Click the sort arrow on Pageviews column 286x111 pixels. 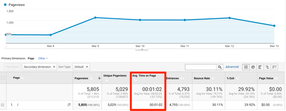pyautogui.click(x=99, y=78)
